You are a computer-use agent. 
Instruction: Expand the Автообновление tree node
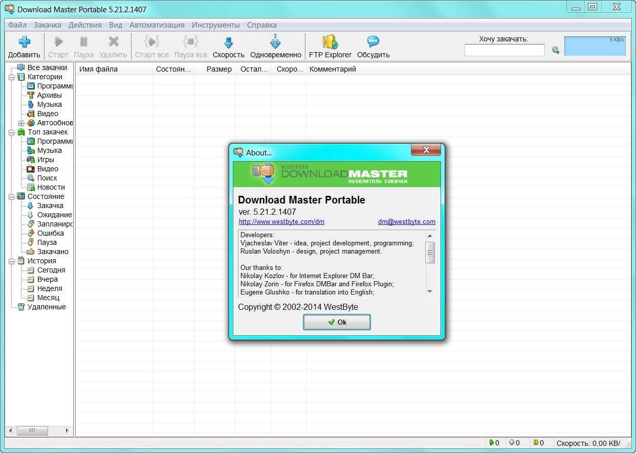[21, 123]
